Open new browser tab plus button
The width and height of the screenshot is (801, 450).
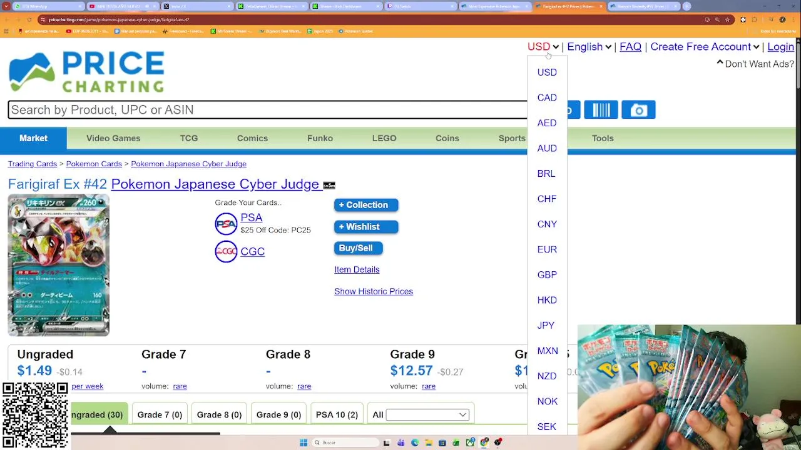(x=686, y=6)
